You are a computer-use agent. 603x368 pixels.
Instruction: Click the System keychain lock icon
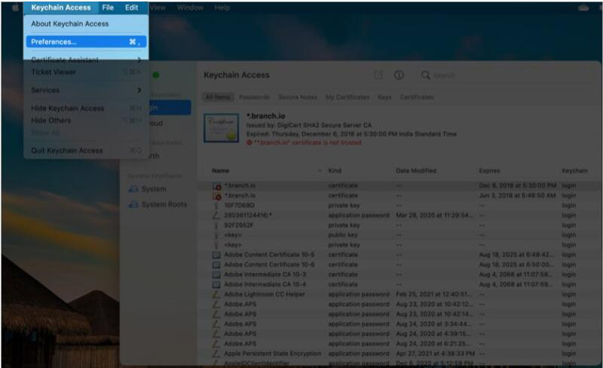[133, 189]
